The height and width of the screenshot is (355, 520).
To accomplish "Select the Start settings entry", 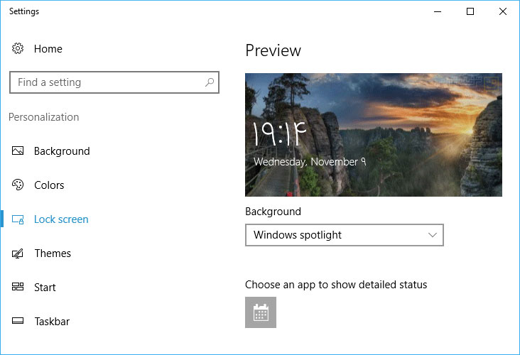I will click(45, 288).
